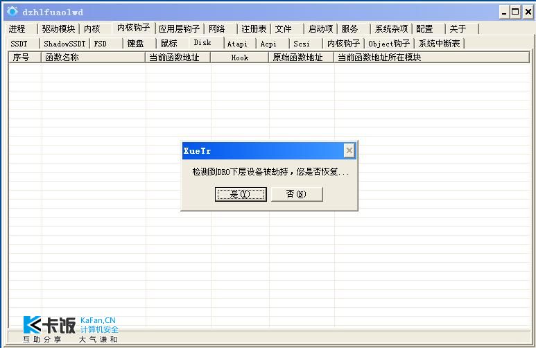Click the Hook column header

(240, 58)
